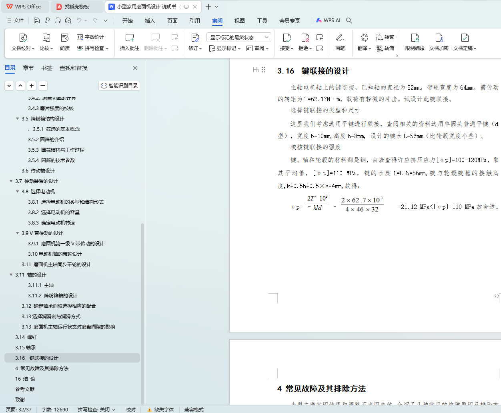Click 字数: 12690 in status bar

[55, 409]
